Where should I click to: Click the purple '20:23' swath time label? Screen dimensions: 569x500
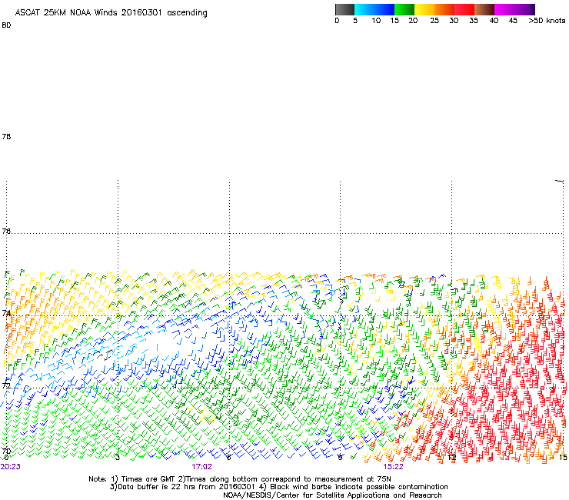(11, 467)
